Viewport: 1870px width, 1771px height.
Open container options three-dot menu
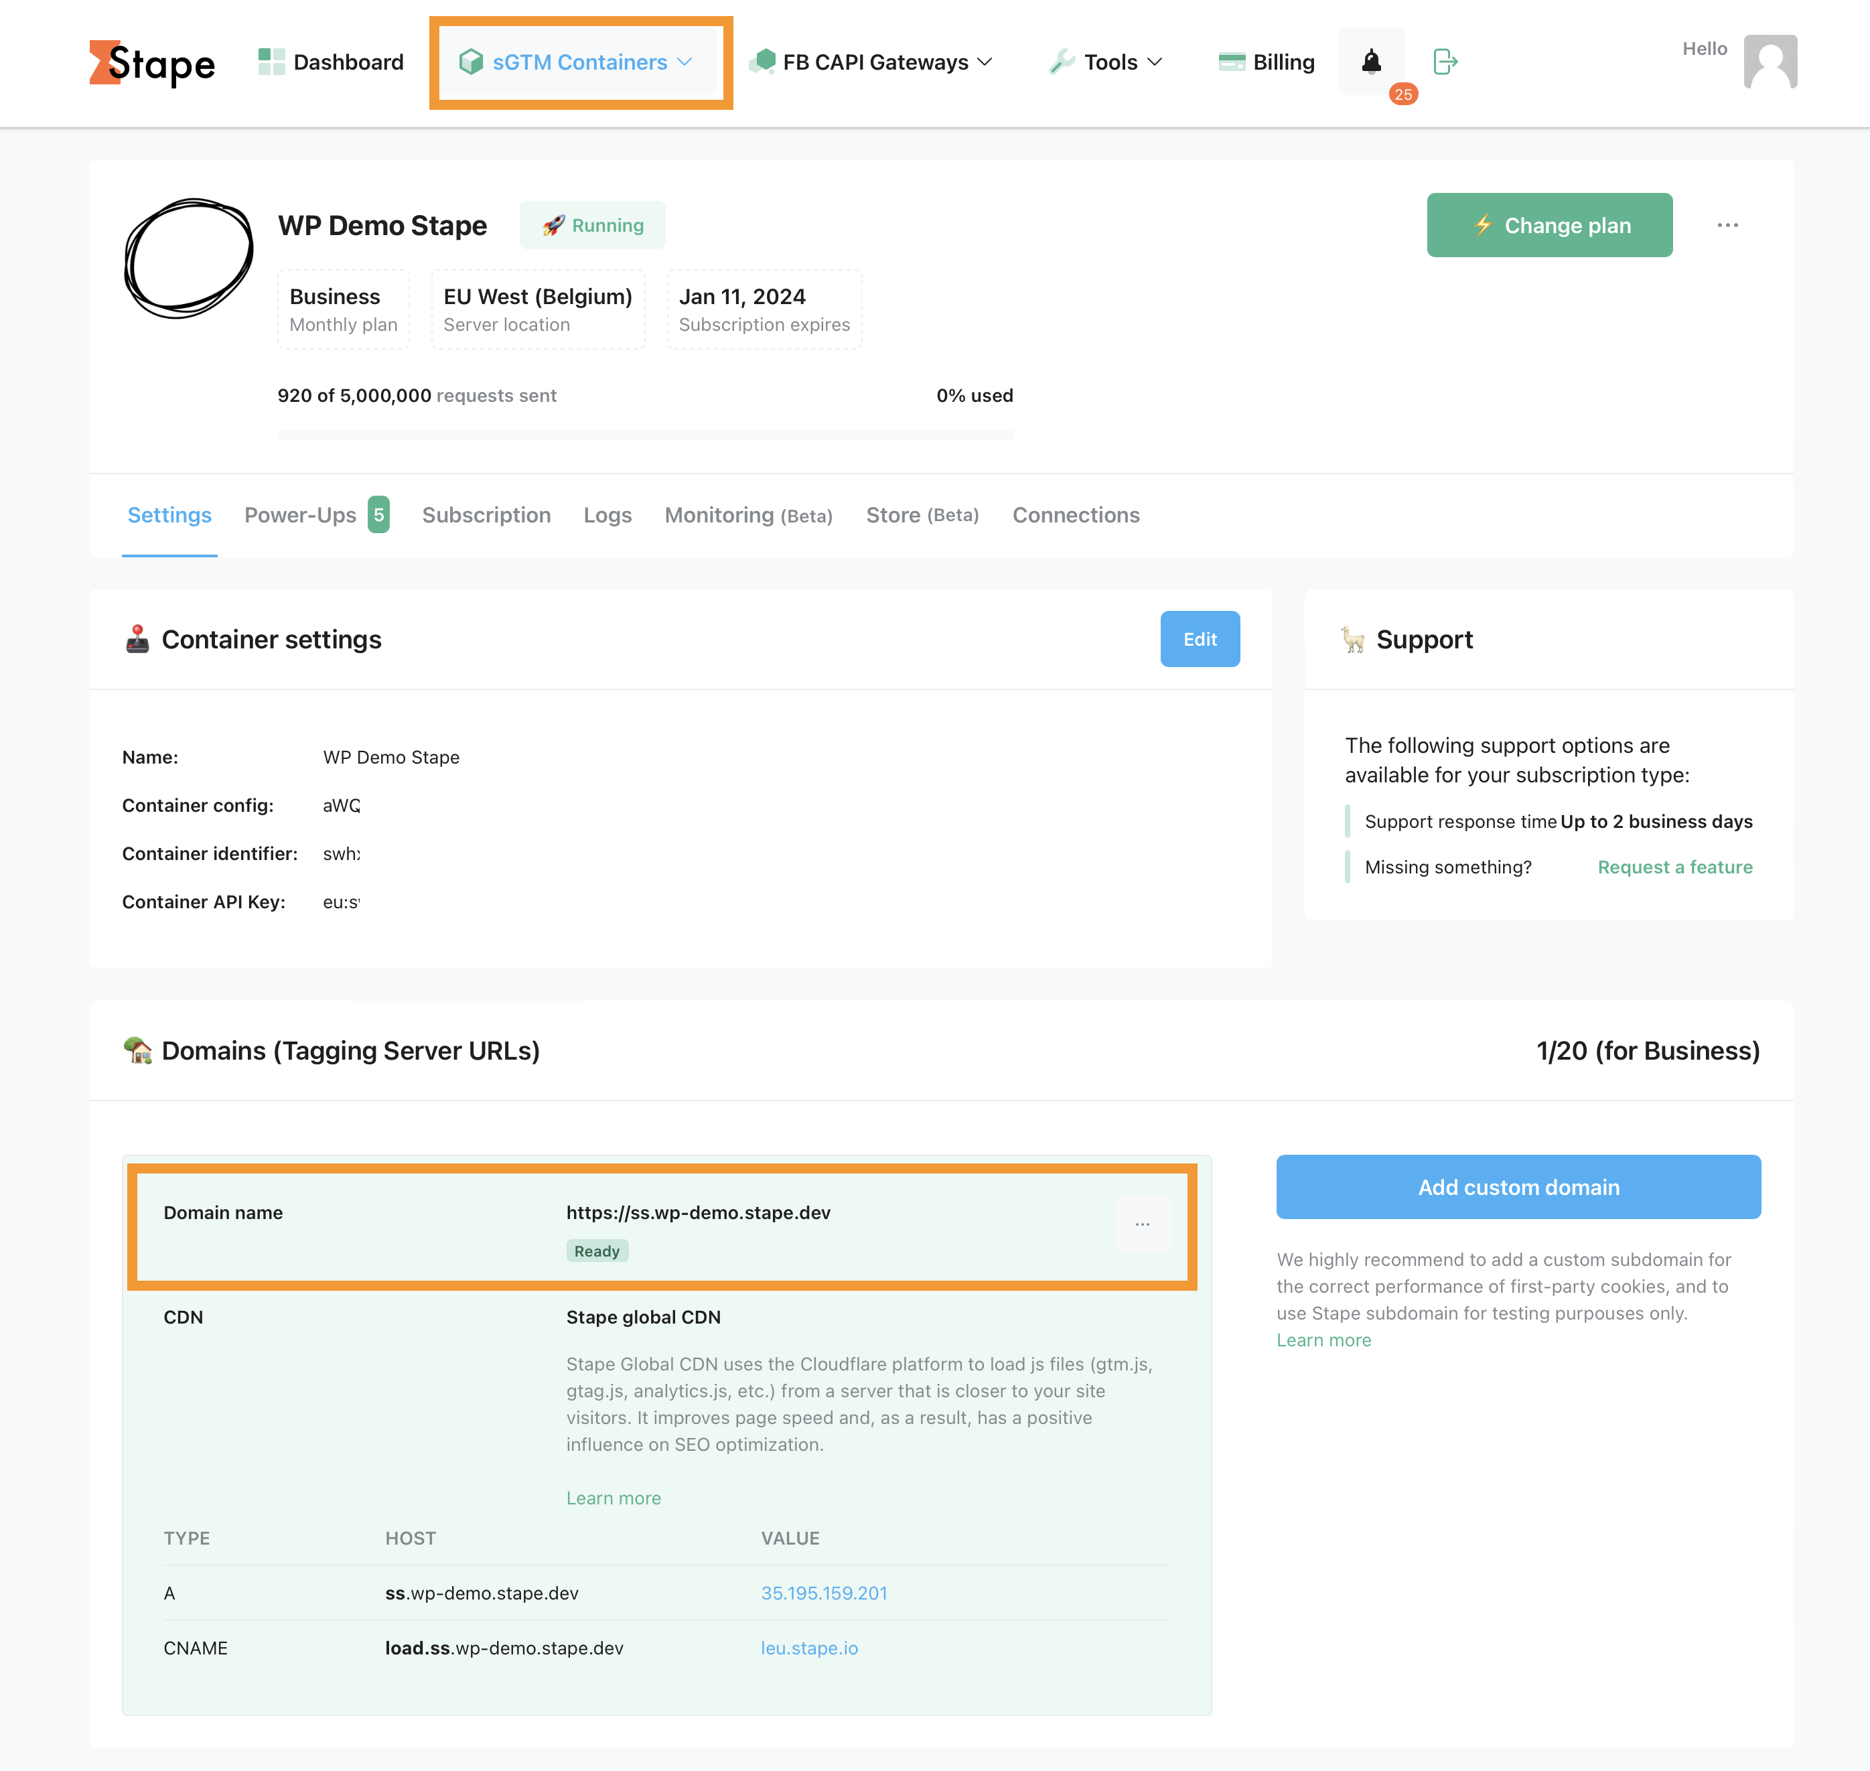(x=1727, y=226)
